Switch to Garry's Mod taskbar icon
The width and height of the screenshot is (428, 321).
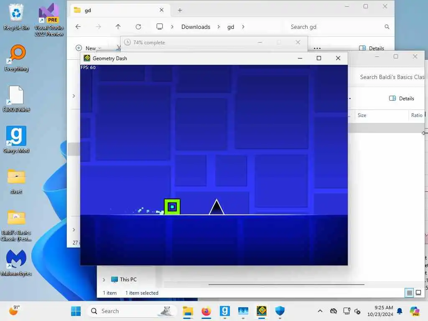(224, 311)
